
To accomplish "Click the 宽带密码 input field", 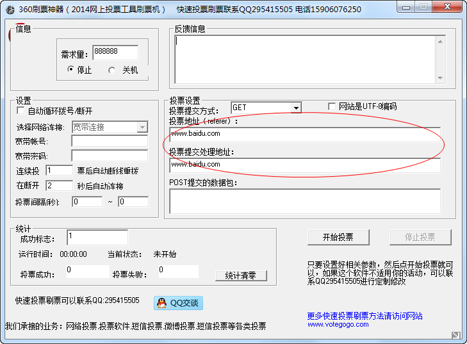I will click(110, 156).
